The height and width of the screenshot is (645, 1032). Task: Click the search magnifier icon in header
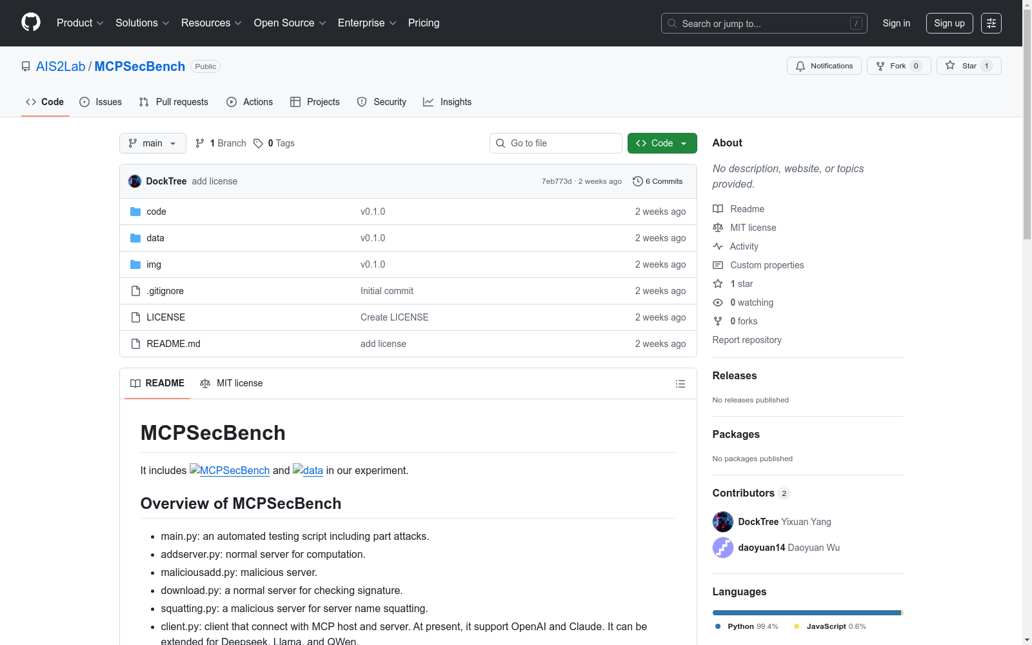click(672, 23)
